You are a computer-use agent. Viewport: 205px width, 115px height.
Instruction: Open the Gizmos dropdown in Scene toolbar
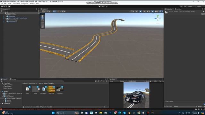[161, 11]
